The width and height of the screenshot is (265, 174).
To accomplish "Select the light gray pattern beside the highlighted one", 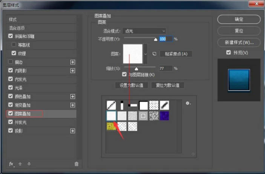I will pyautogui.click(x=122, y=116).
